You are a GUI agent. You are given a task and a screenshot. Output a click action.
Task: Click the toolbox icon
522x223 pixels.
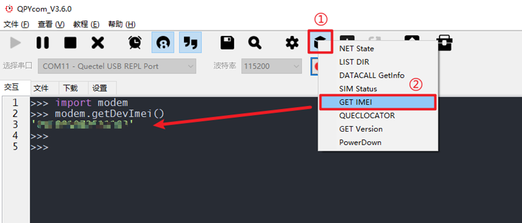click(445, 43)
